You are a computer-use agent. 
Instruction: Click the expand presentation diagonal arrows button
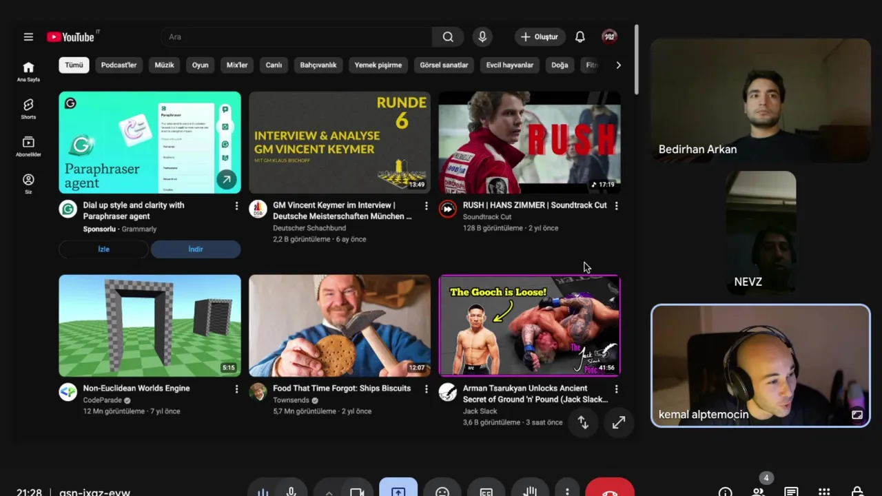click(619, 422)
